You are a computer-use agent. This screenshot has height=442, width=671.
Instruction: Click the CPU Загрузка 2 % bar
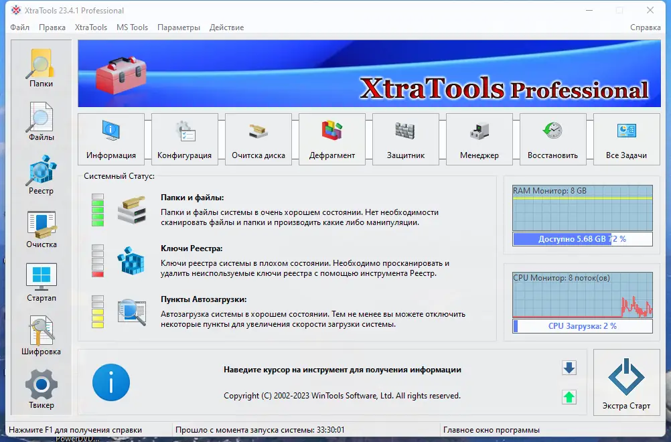583,326
